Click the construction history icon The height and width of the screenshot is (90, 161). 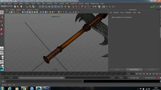tap(99, 7)
